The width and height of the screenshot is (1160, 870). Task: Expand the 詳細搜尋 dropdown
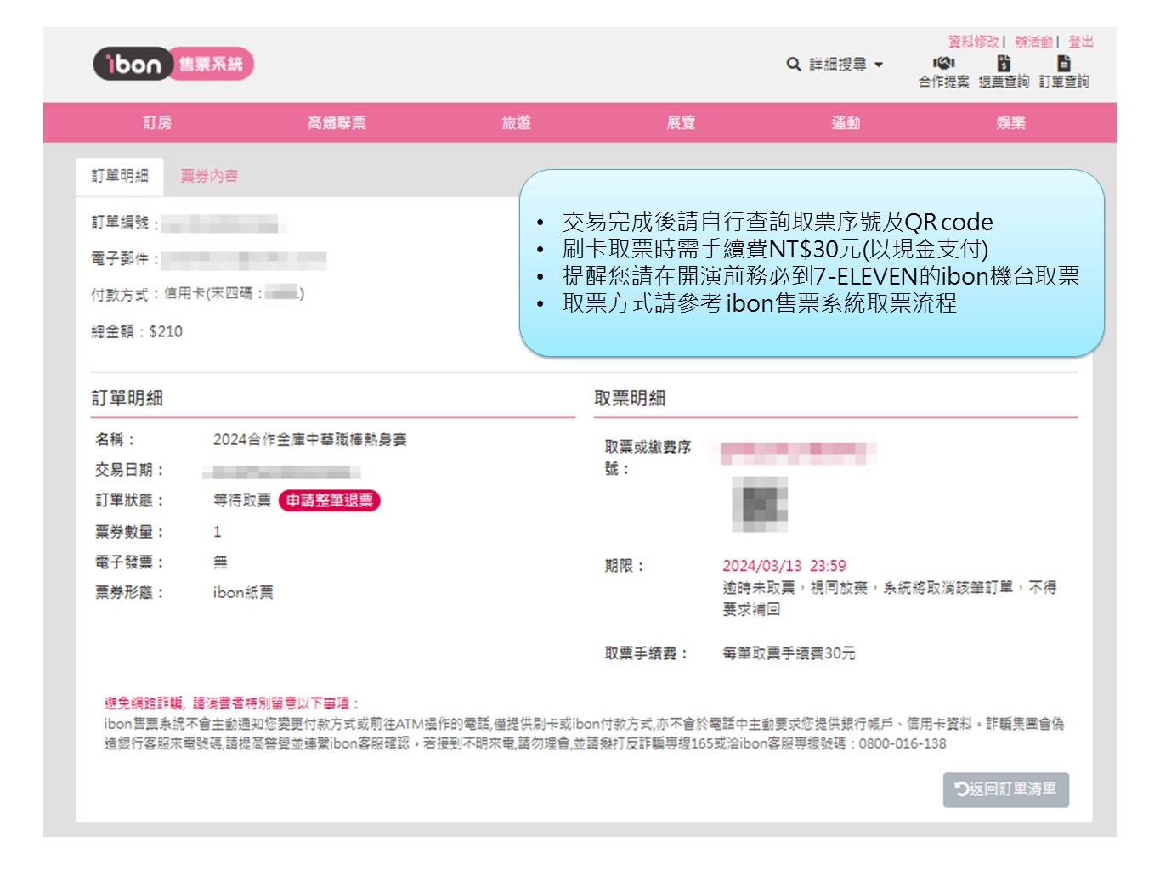tap(846, 64)
